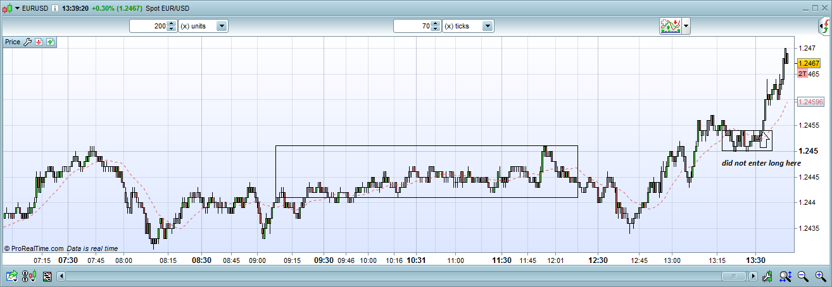Click the yellow 1.2467 price label
The height and width of the screenshot is (287, 832).
coord(809,63)
